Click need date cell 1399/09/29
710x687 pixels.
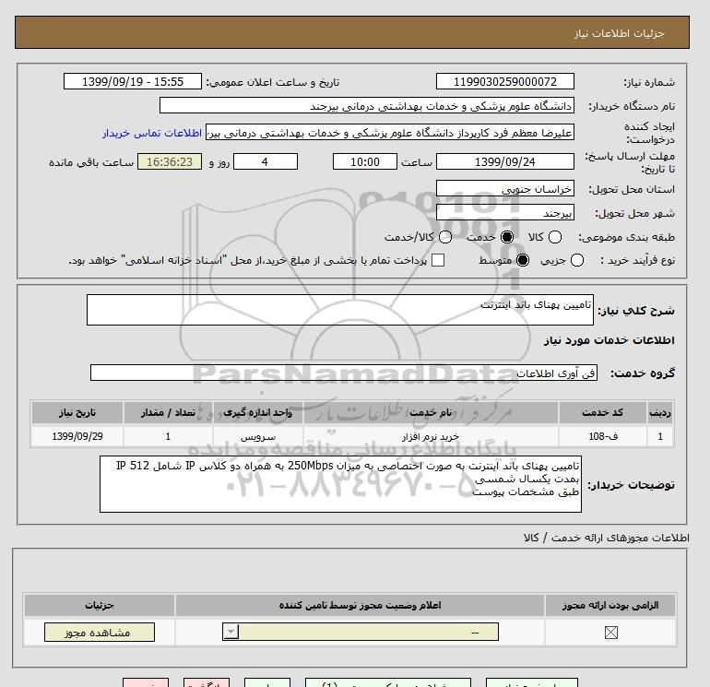(77, 436)
